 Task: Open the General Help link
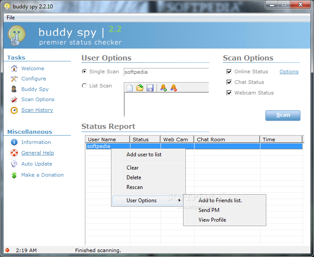pyautogui.click(x=38, y=153)
